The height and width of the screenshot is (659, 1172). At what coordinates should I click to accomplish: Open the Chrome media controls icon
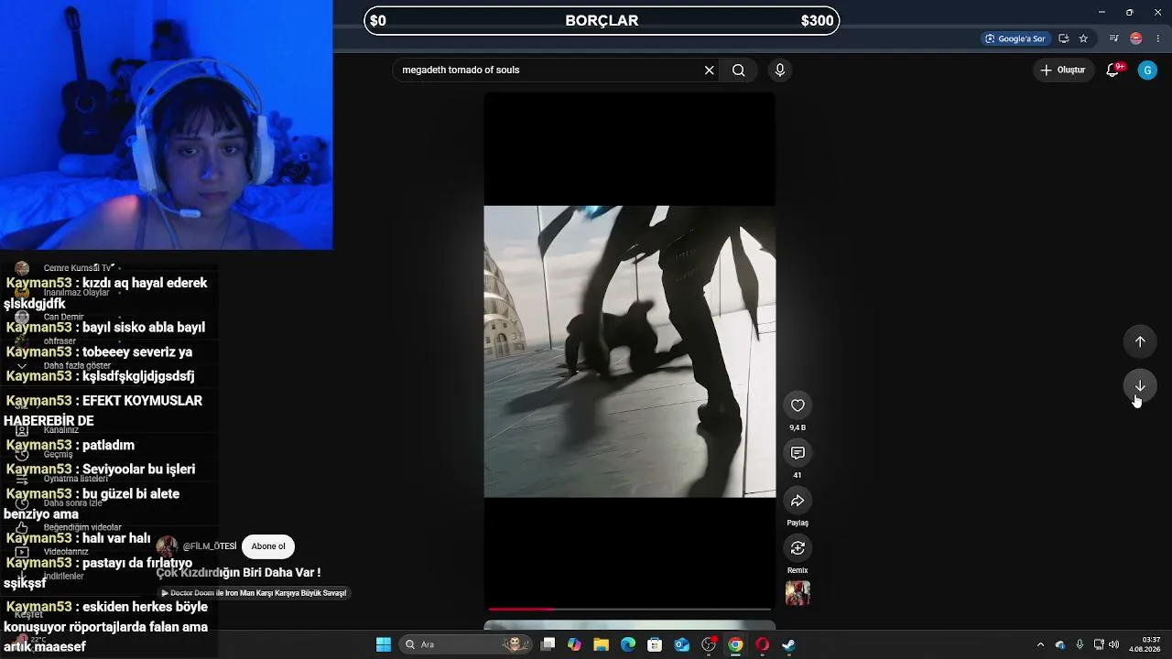1113,38
